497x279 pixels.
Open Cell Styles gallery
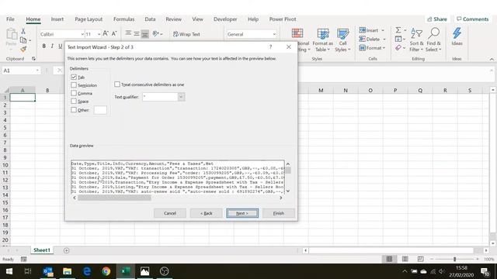[342, 40]
